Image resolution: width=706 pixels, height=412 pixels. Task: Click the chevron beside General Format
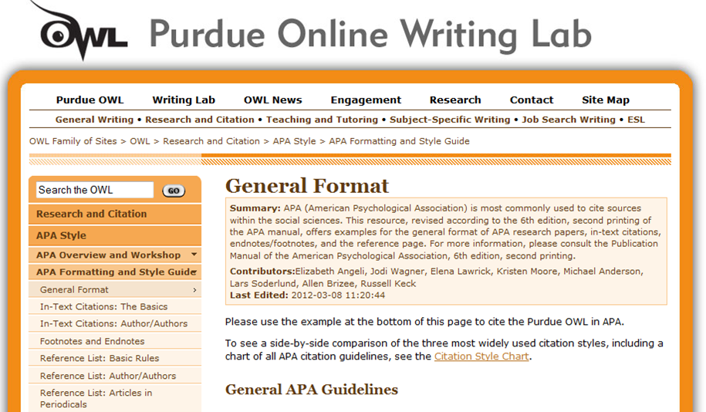click(194, 290)
